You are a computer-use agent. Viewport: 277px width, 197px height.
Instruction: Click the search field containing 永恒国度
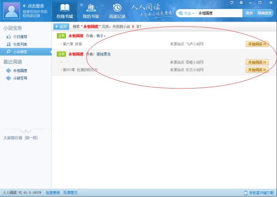[220, 13]
